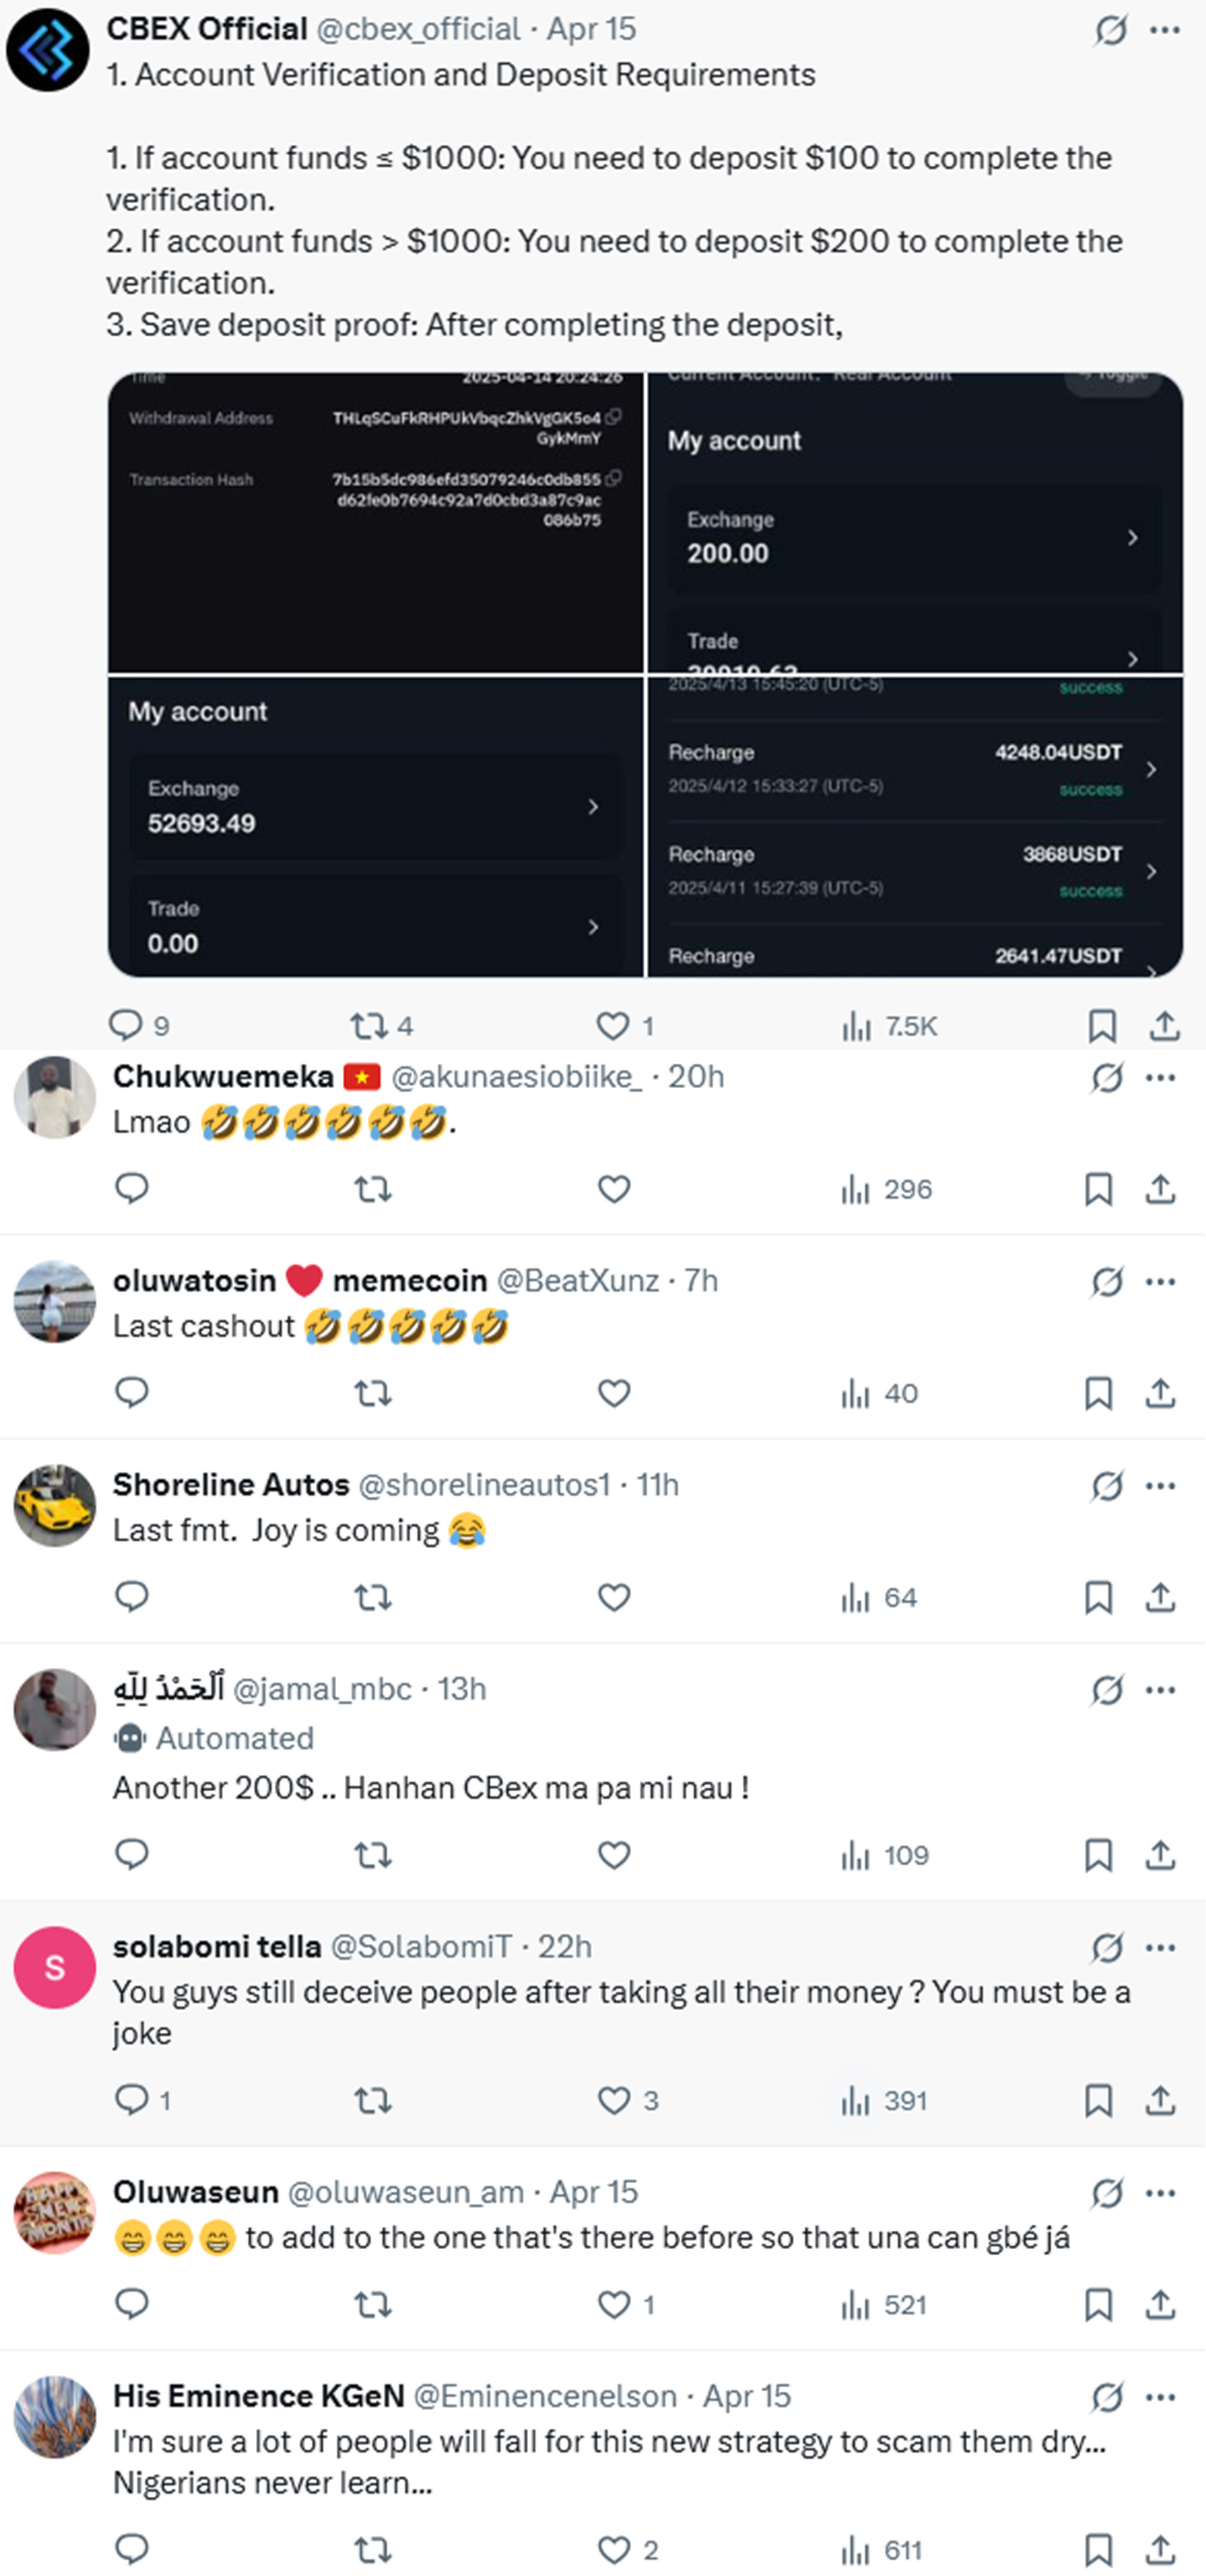Open more options on Oluwaseun's reply
The height and width of the screenshot is (2576, 1206).
pyautogui.click(x=1160, y=2193)
